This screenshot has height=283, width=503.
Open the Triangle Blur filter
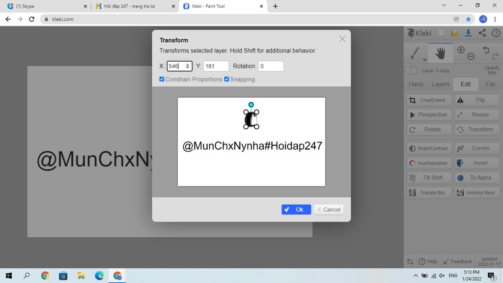tap(429, 193)
